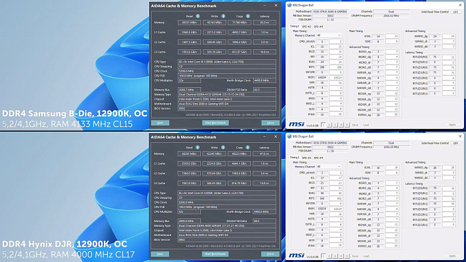Select profile slot 5 in lower Dragon Ball window

click(347, 256)
